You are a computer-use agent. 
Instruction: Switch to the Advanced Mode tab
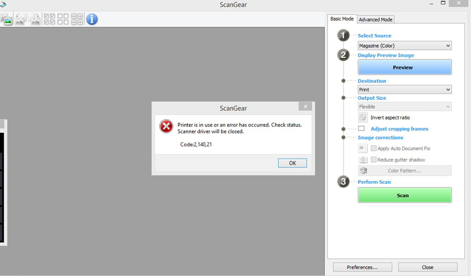coord(376,20)
